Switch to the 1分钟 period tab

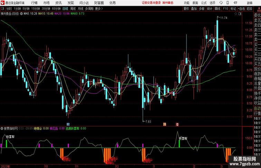17,9
